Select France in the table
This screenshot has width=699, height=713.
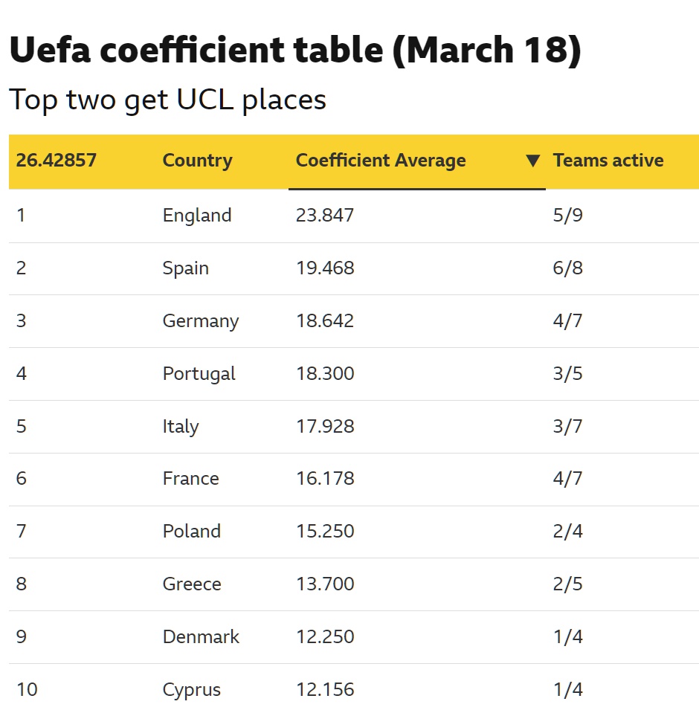pyautogui.click(x=191, y=479)
